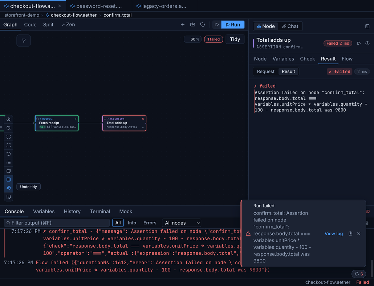Click the View log link

pos(333,234)
